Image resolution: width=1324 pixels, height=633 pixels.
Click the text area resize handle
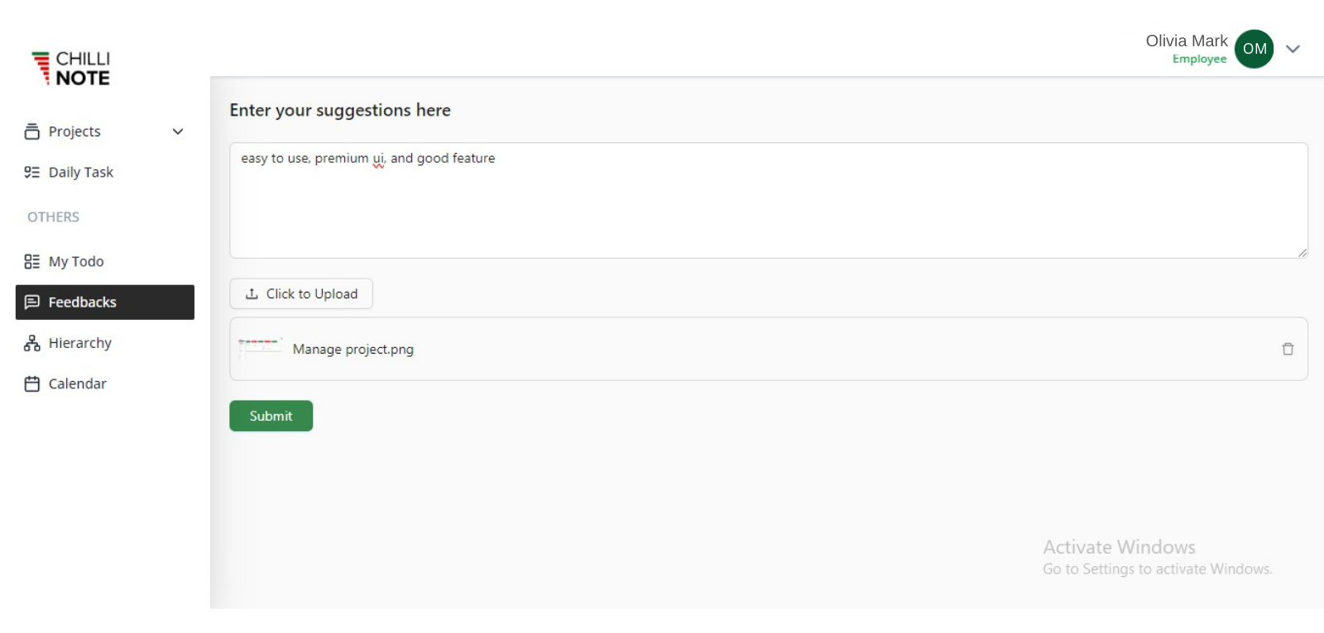1302,253
